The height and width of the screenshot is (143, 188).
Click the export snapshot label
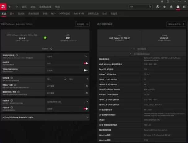point(71,79)
